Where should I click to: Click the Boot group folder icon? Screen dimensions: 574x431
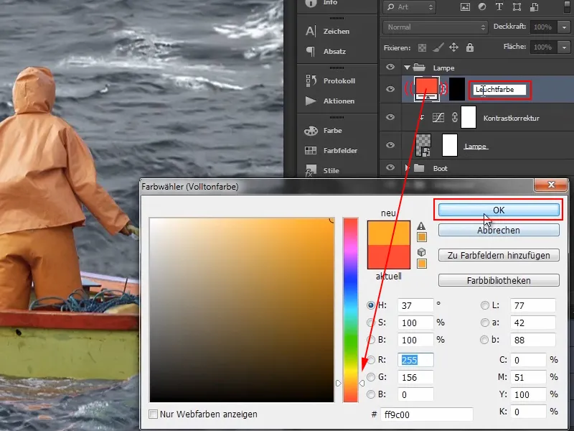pos(419,168)
